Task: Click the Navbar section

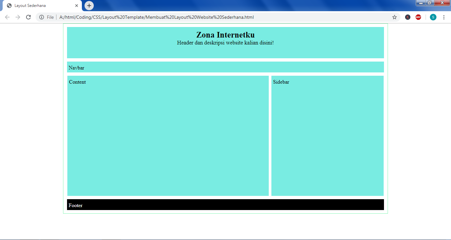Action: (225, 67)
